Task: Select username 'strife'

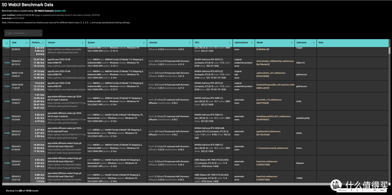Action: (x=298, y=101)
